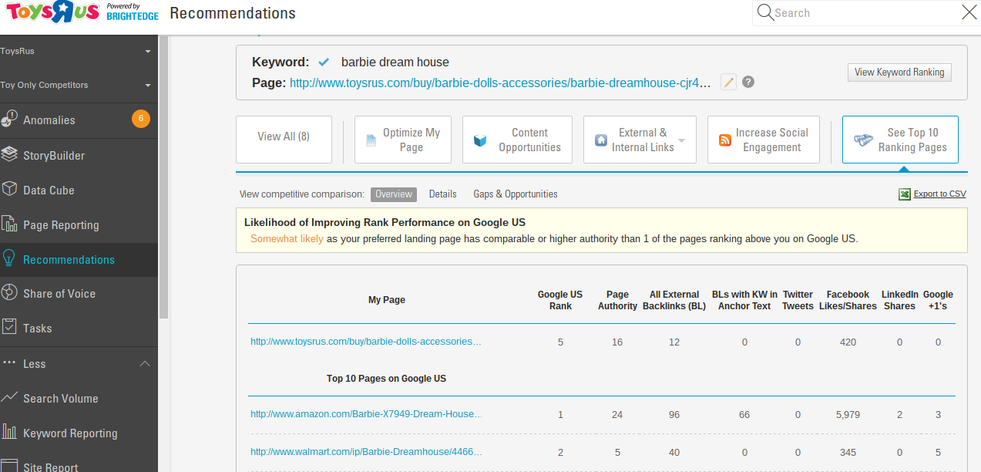Click the Export to CSV Excel icon

(x=904, y=194)
